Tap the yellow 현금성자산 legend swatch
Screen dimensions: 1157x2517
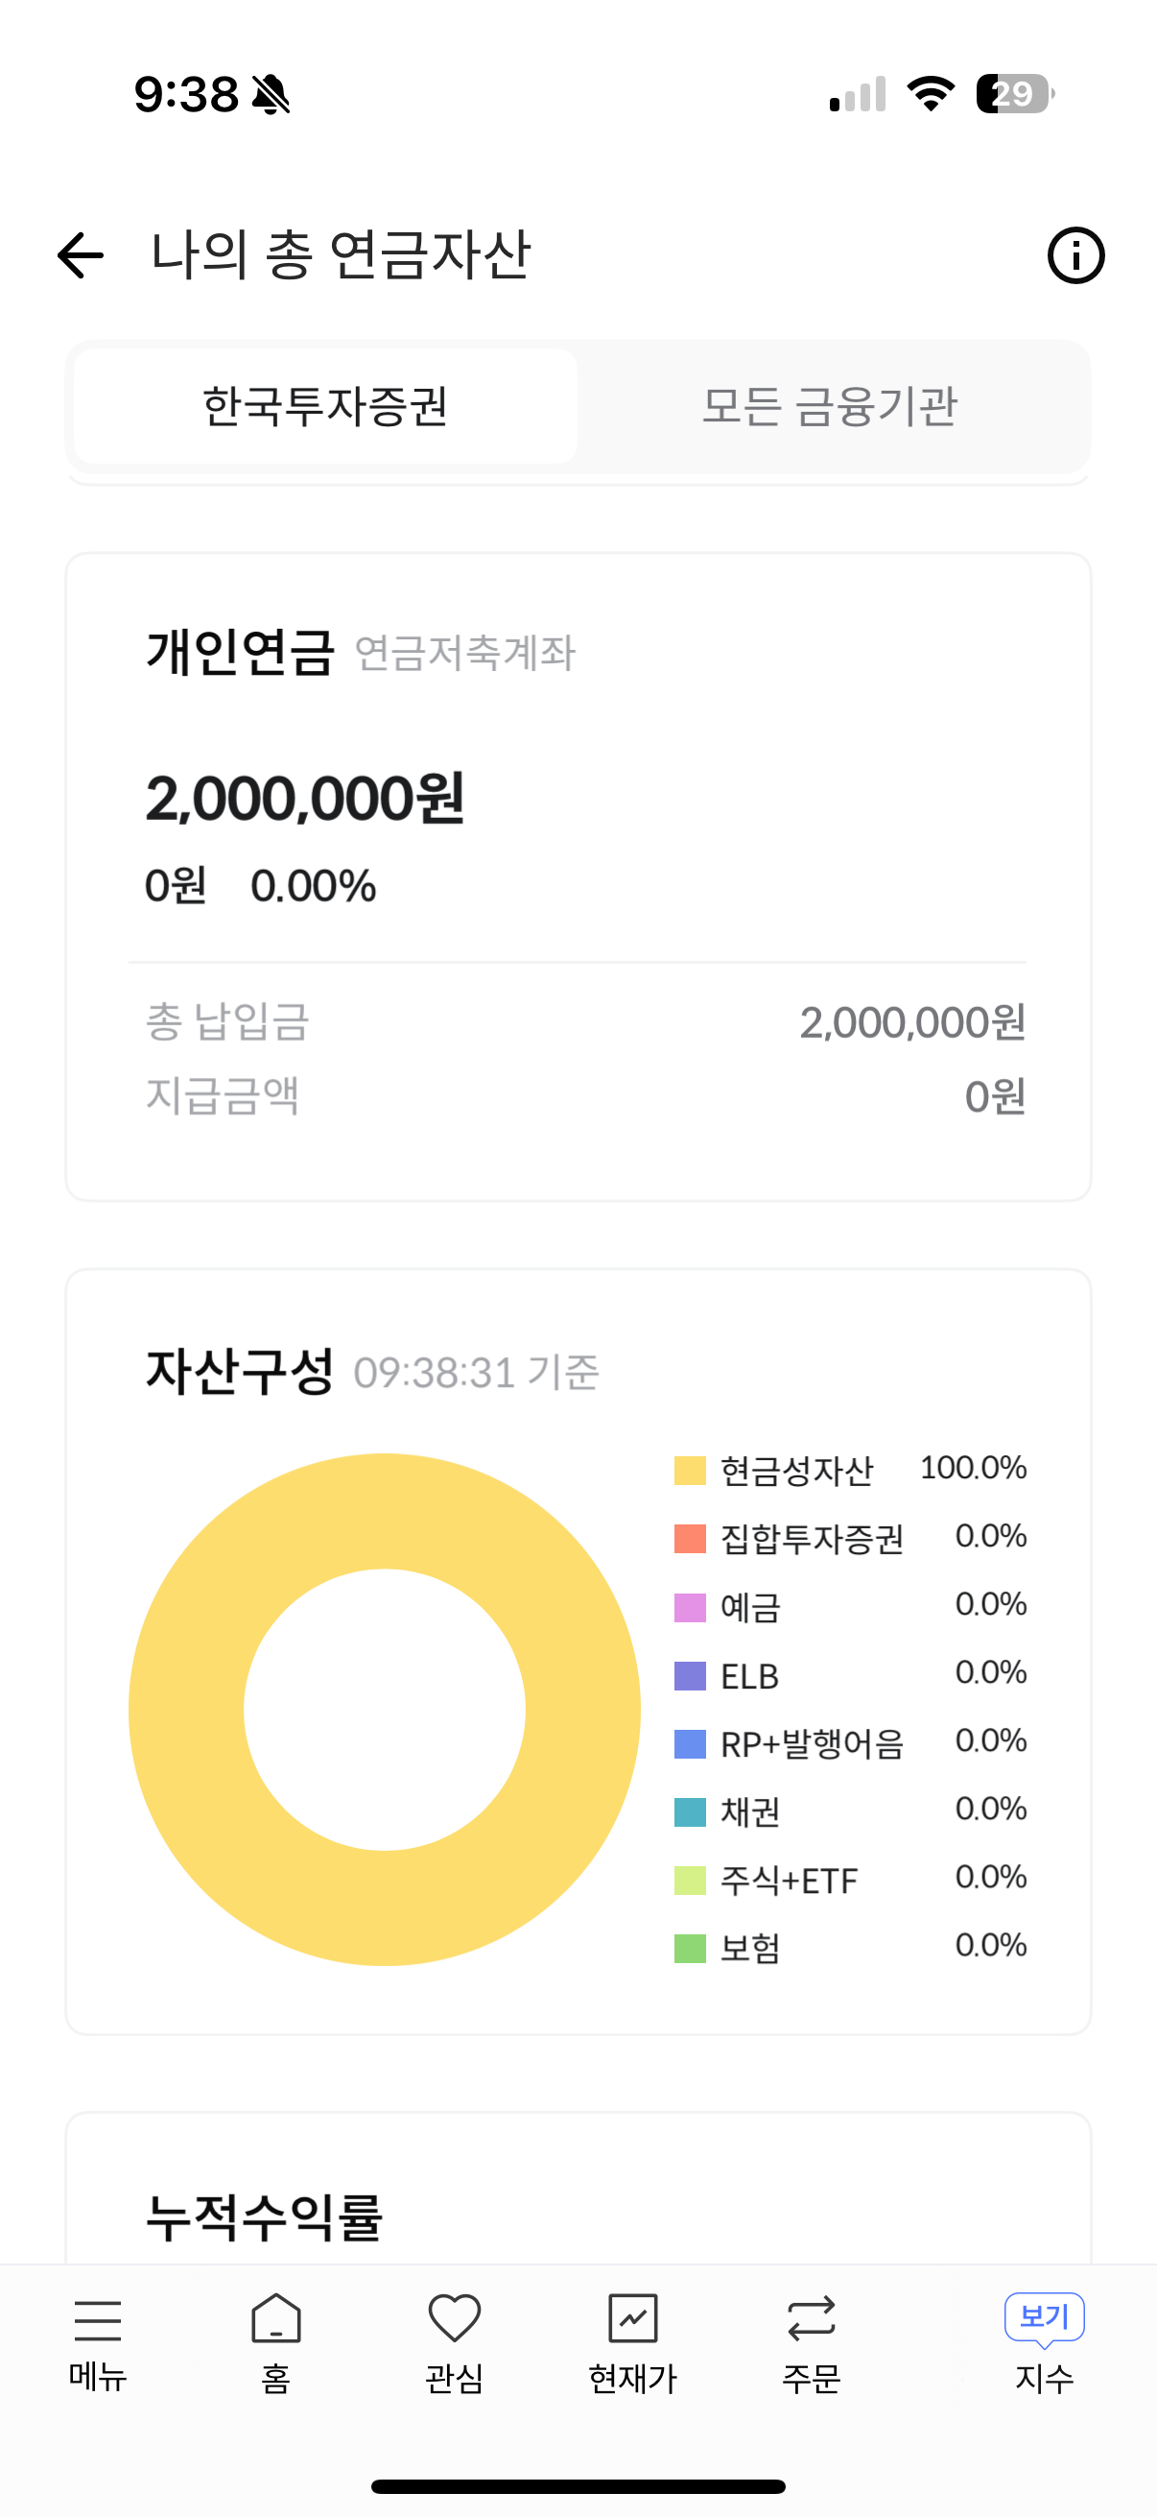point(691,1471)
